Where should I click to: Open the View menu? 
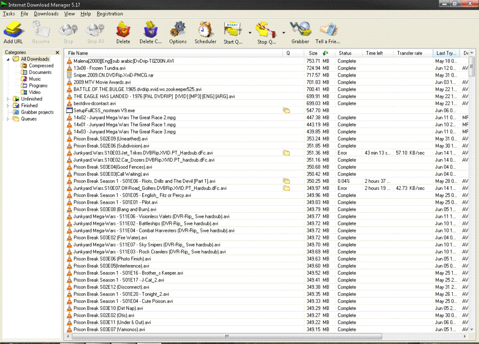click(69, 14)
